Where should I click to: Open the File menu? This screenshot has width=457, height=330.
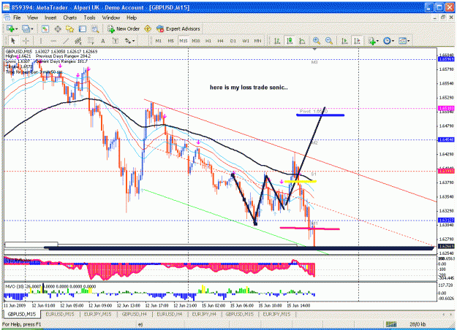pyautogui.click(x=17, y=18)
